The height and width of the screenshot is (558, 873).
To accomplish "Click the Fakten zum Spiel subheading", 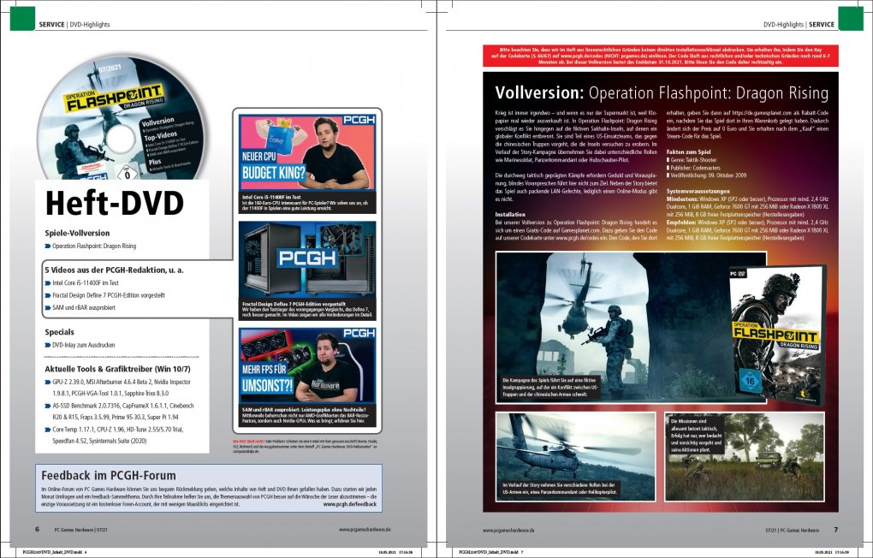I will (x=689, y=151).
